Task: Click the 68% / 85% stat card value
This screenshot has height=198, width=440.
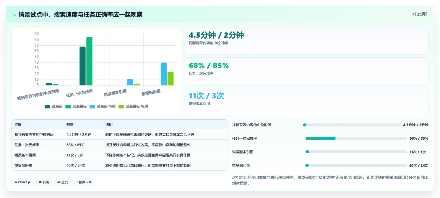Action: (209, 65)
